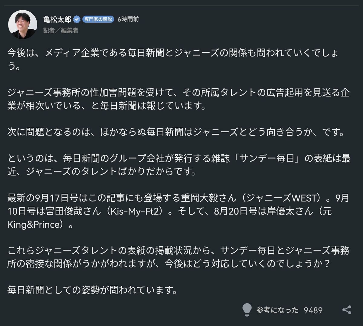Select the 専門家の解説 badge

pyautogui.click(x=98, y=19)
